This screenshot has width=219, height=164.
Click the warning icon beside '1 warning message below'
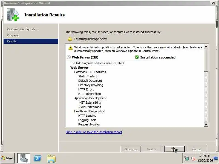70,39
